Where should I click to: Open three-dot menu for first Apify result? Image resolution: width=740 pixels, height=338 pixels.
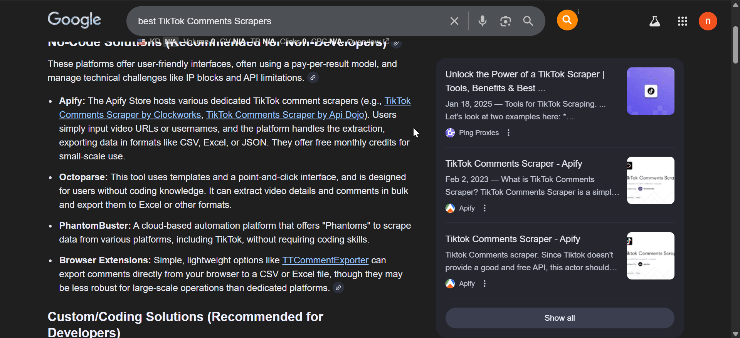coord(485,208)
